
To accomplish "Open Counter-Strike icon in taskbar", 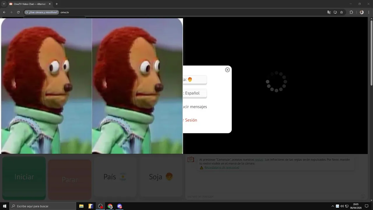I will click(x=91, y=206).
